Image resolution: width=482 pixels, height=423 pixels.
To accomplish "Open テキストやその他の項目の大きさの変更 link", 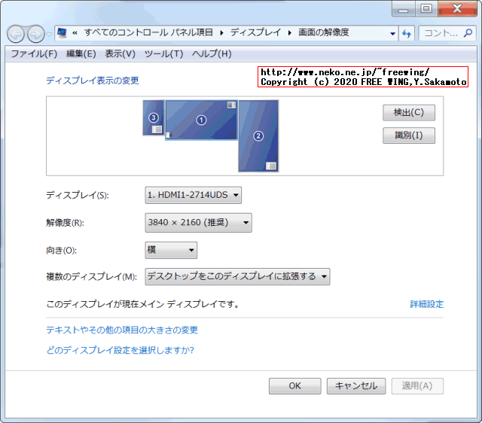I will tap(122, 330).
